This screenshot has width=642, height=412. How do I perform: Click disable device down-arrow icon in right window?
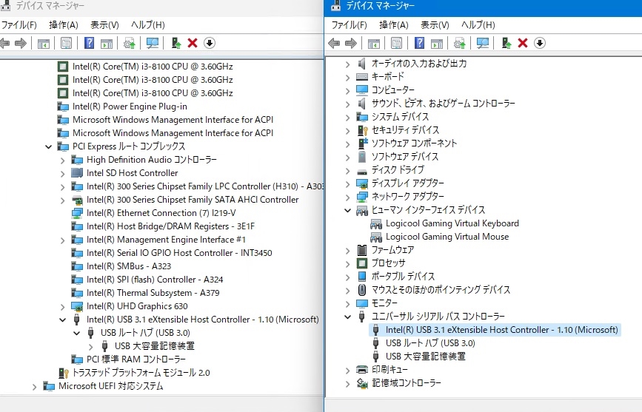point(540,43)
